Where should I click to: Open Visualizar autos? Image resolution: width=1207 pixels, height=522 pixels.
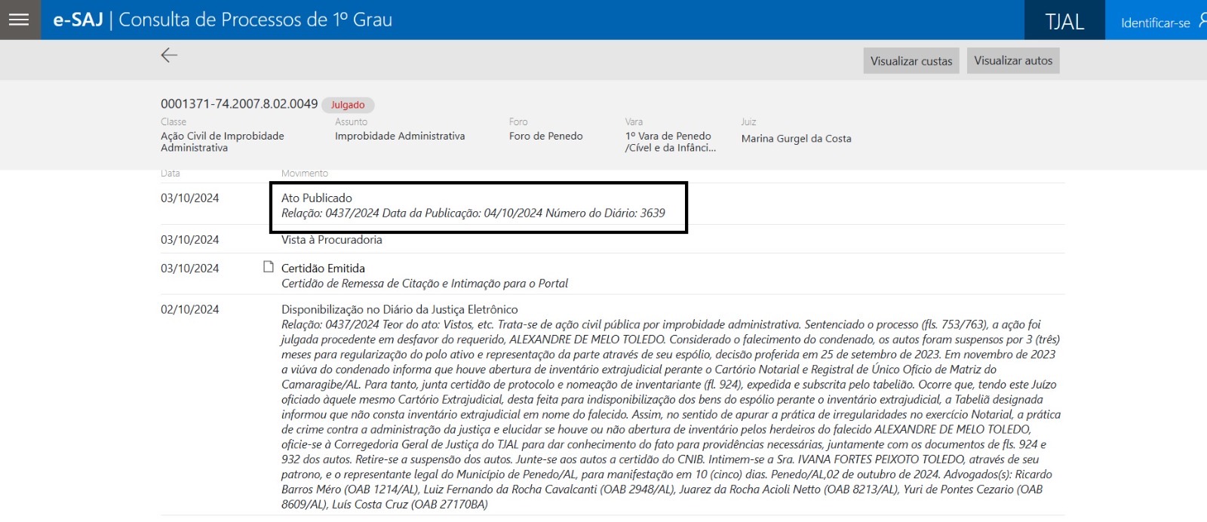point(1012,60)
